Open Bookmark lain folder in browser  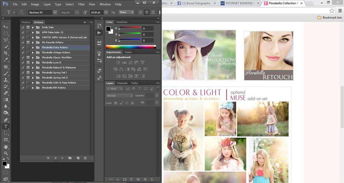(x=330, y=17)
